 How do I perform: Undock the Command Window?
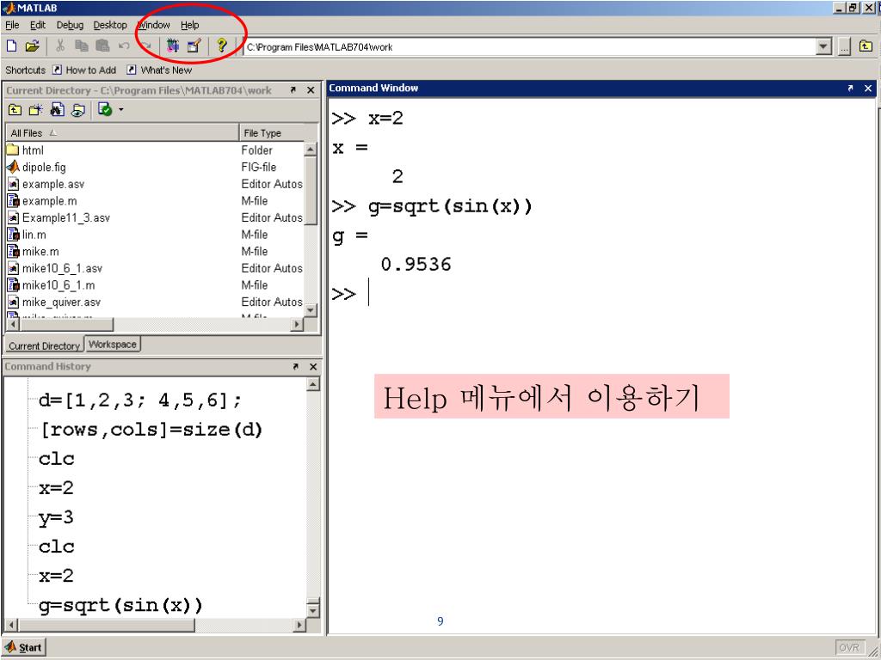850,89
